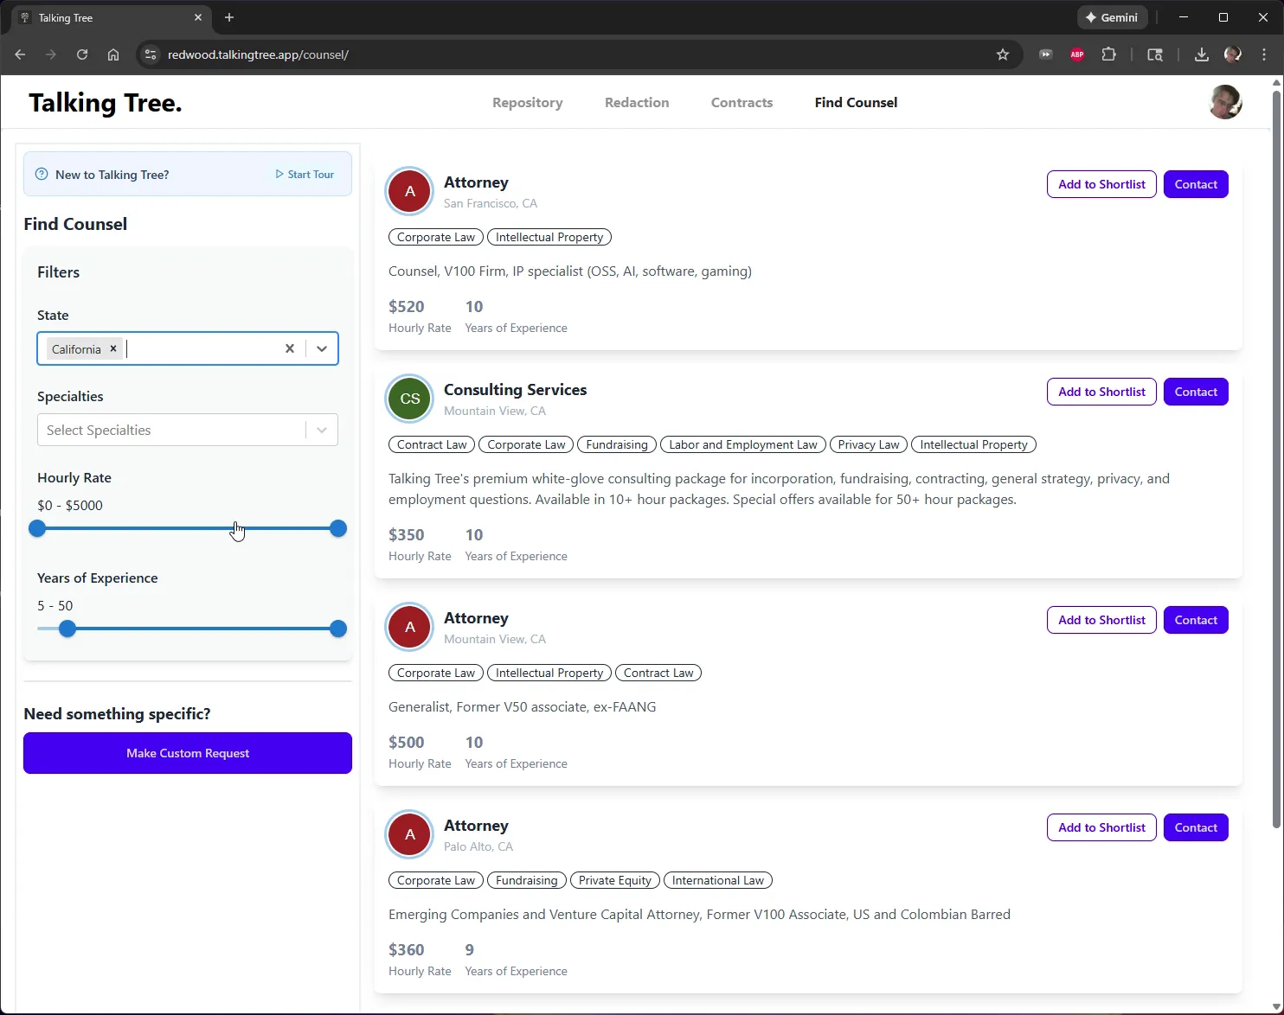Image resolution: width=1284 pixels, height=1015 pixels.
Task: Click the International Law tag
Action: pyautogui.click(x=718, y=880)
